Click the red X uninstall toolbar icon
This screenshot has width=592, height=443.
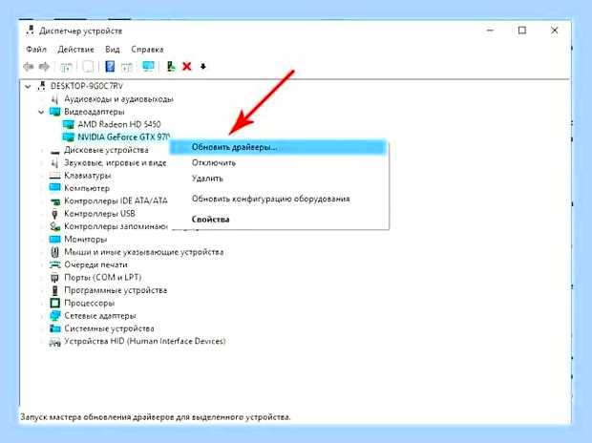(187, 67)
